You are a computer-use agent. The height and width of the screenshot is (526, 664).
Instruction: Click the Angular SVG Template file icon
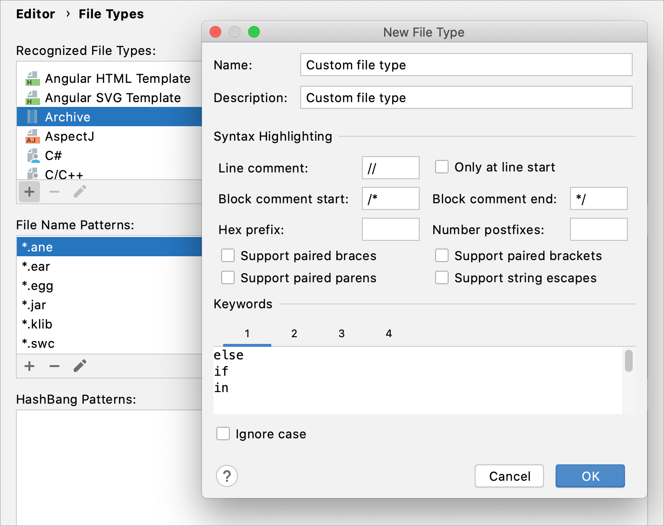click(x=32, y=98)
